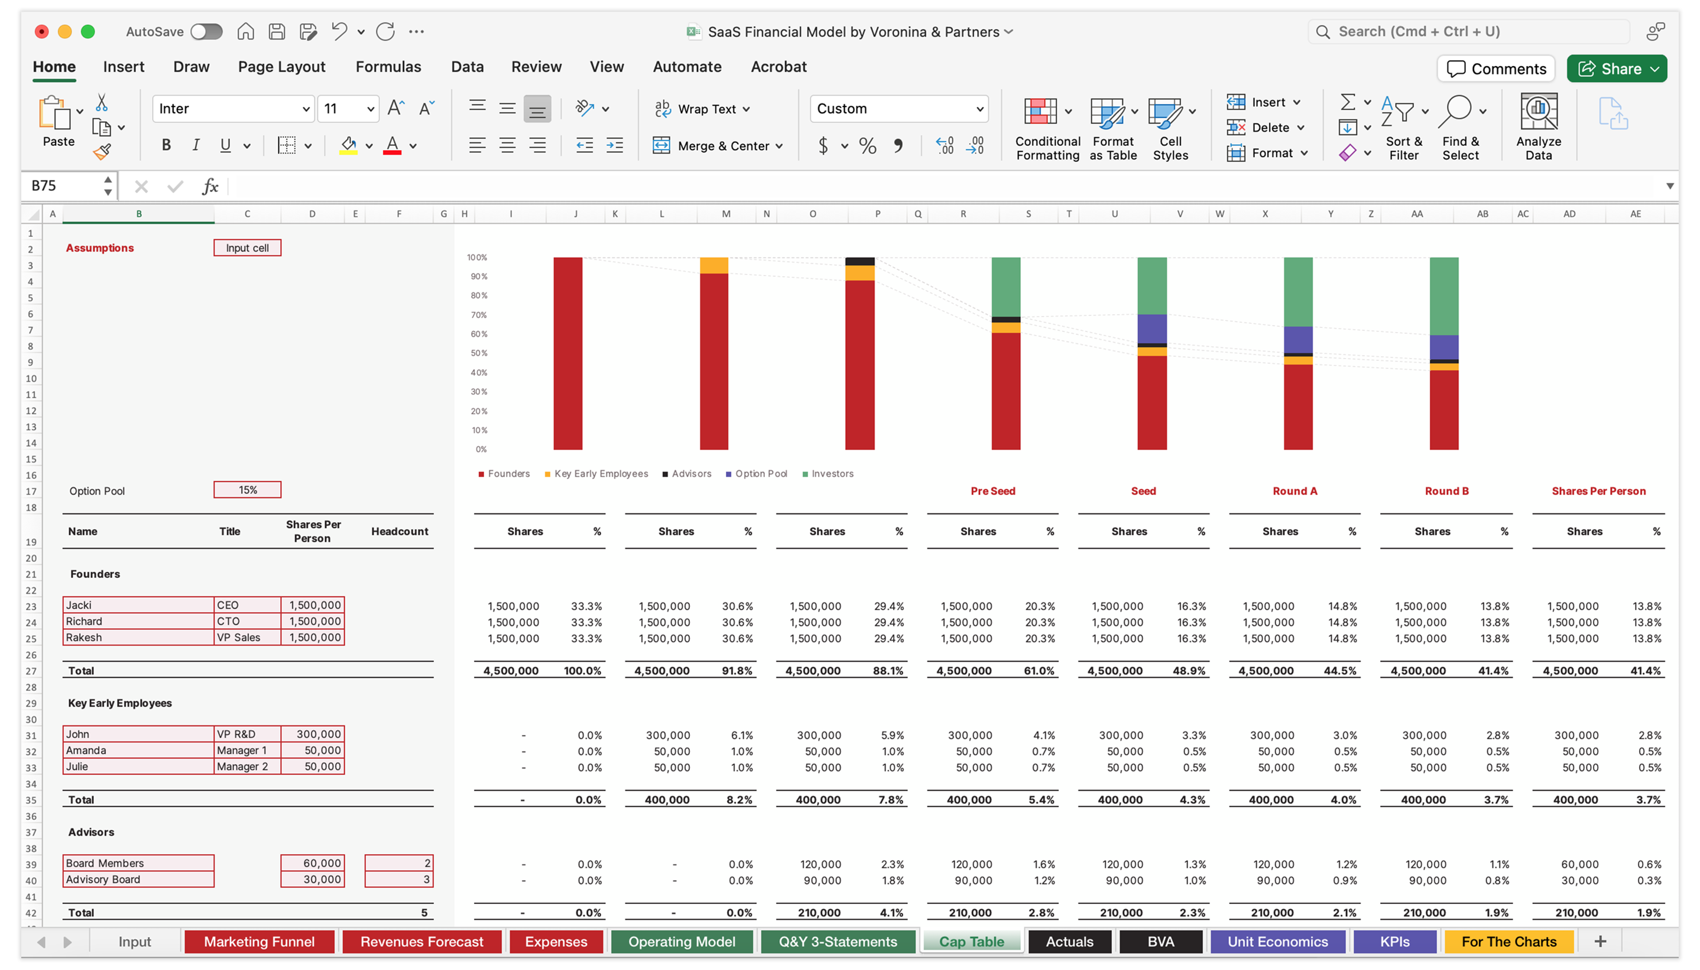Click the green Share button
Screen dimensions: 1700x970
1616,69
